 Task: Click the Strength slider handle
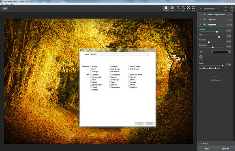tap(217, 32)
